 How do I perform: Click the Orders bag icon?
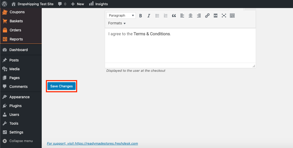[5, 30]
